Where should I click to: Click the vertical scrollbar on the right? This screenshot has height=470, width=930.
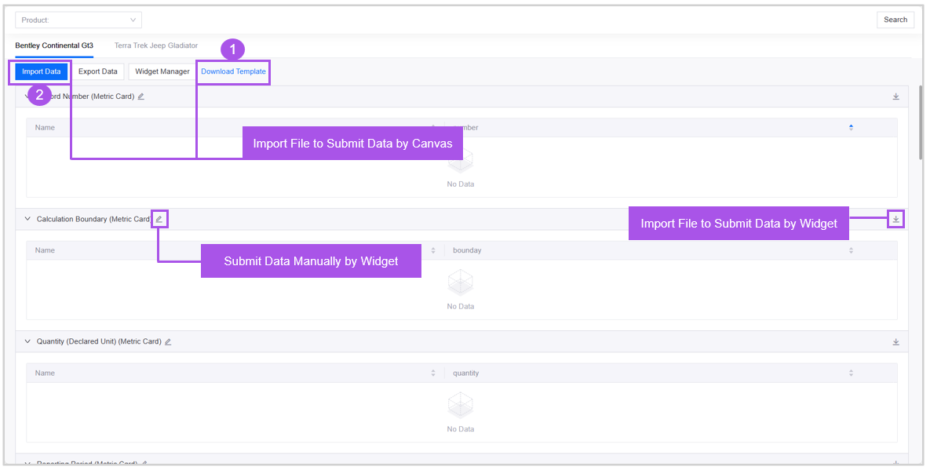[x=920, y=118]
